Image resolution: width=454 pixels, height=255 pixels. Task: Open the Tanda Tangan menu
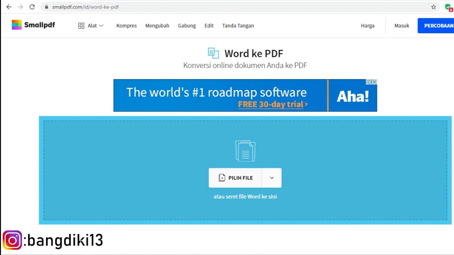238,25
